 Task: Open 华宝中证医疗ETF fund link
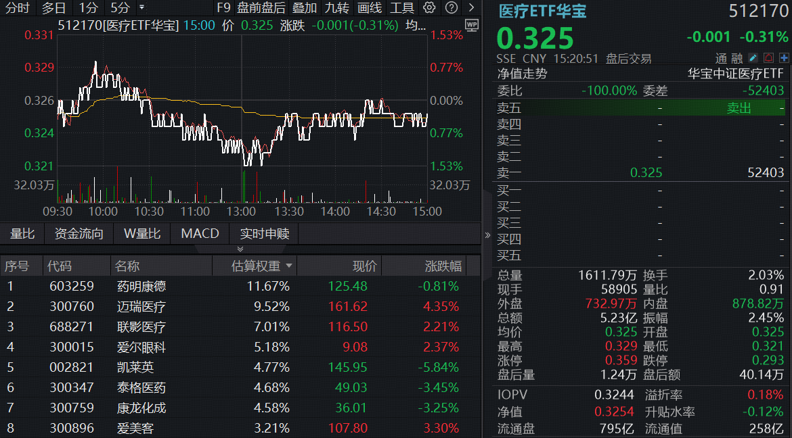point(735,74)
